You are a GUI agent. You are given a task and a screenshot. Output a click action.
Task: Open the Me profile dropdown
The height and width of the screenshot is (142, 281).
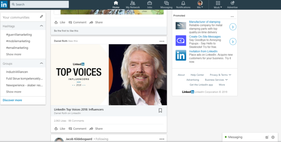pyautogui.click(x=200, y=5)
